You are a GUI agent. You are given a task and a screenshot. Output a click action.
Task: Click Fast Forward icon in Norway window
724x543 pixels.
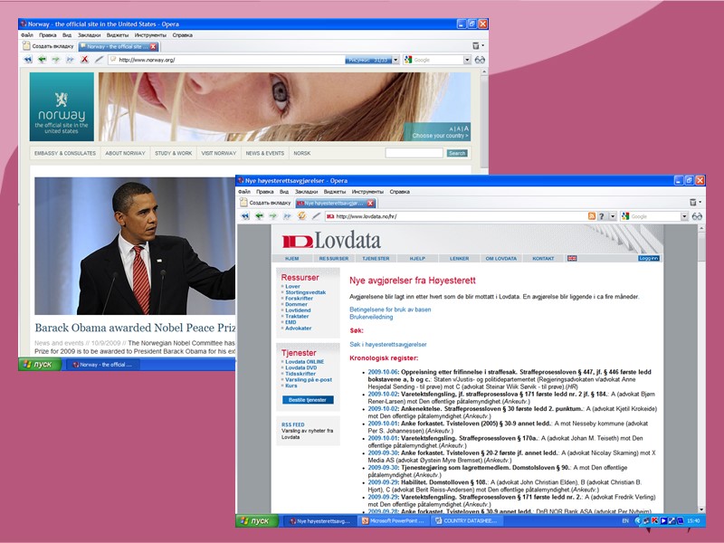[71, 60]
